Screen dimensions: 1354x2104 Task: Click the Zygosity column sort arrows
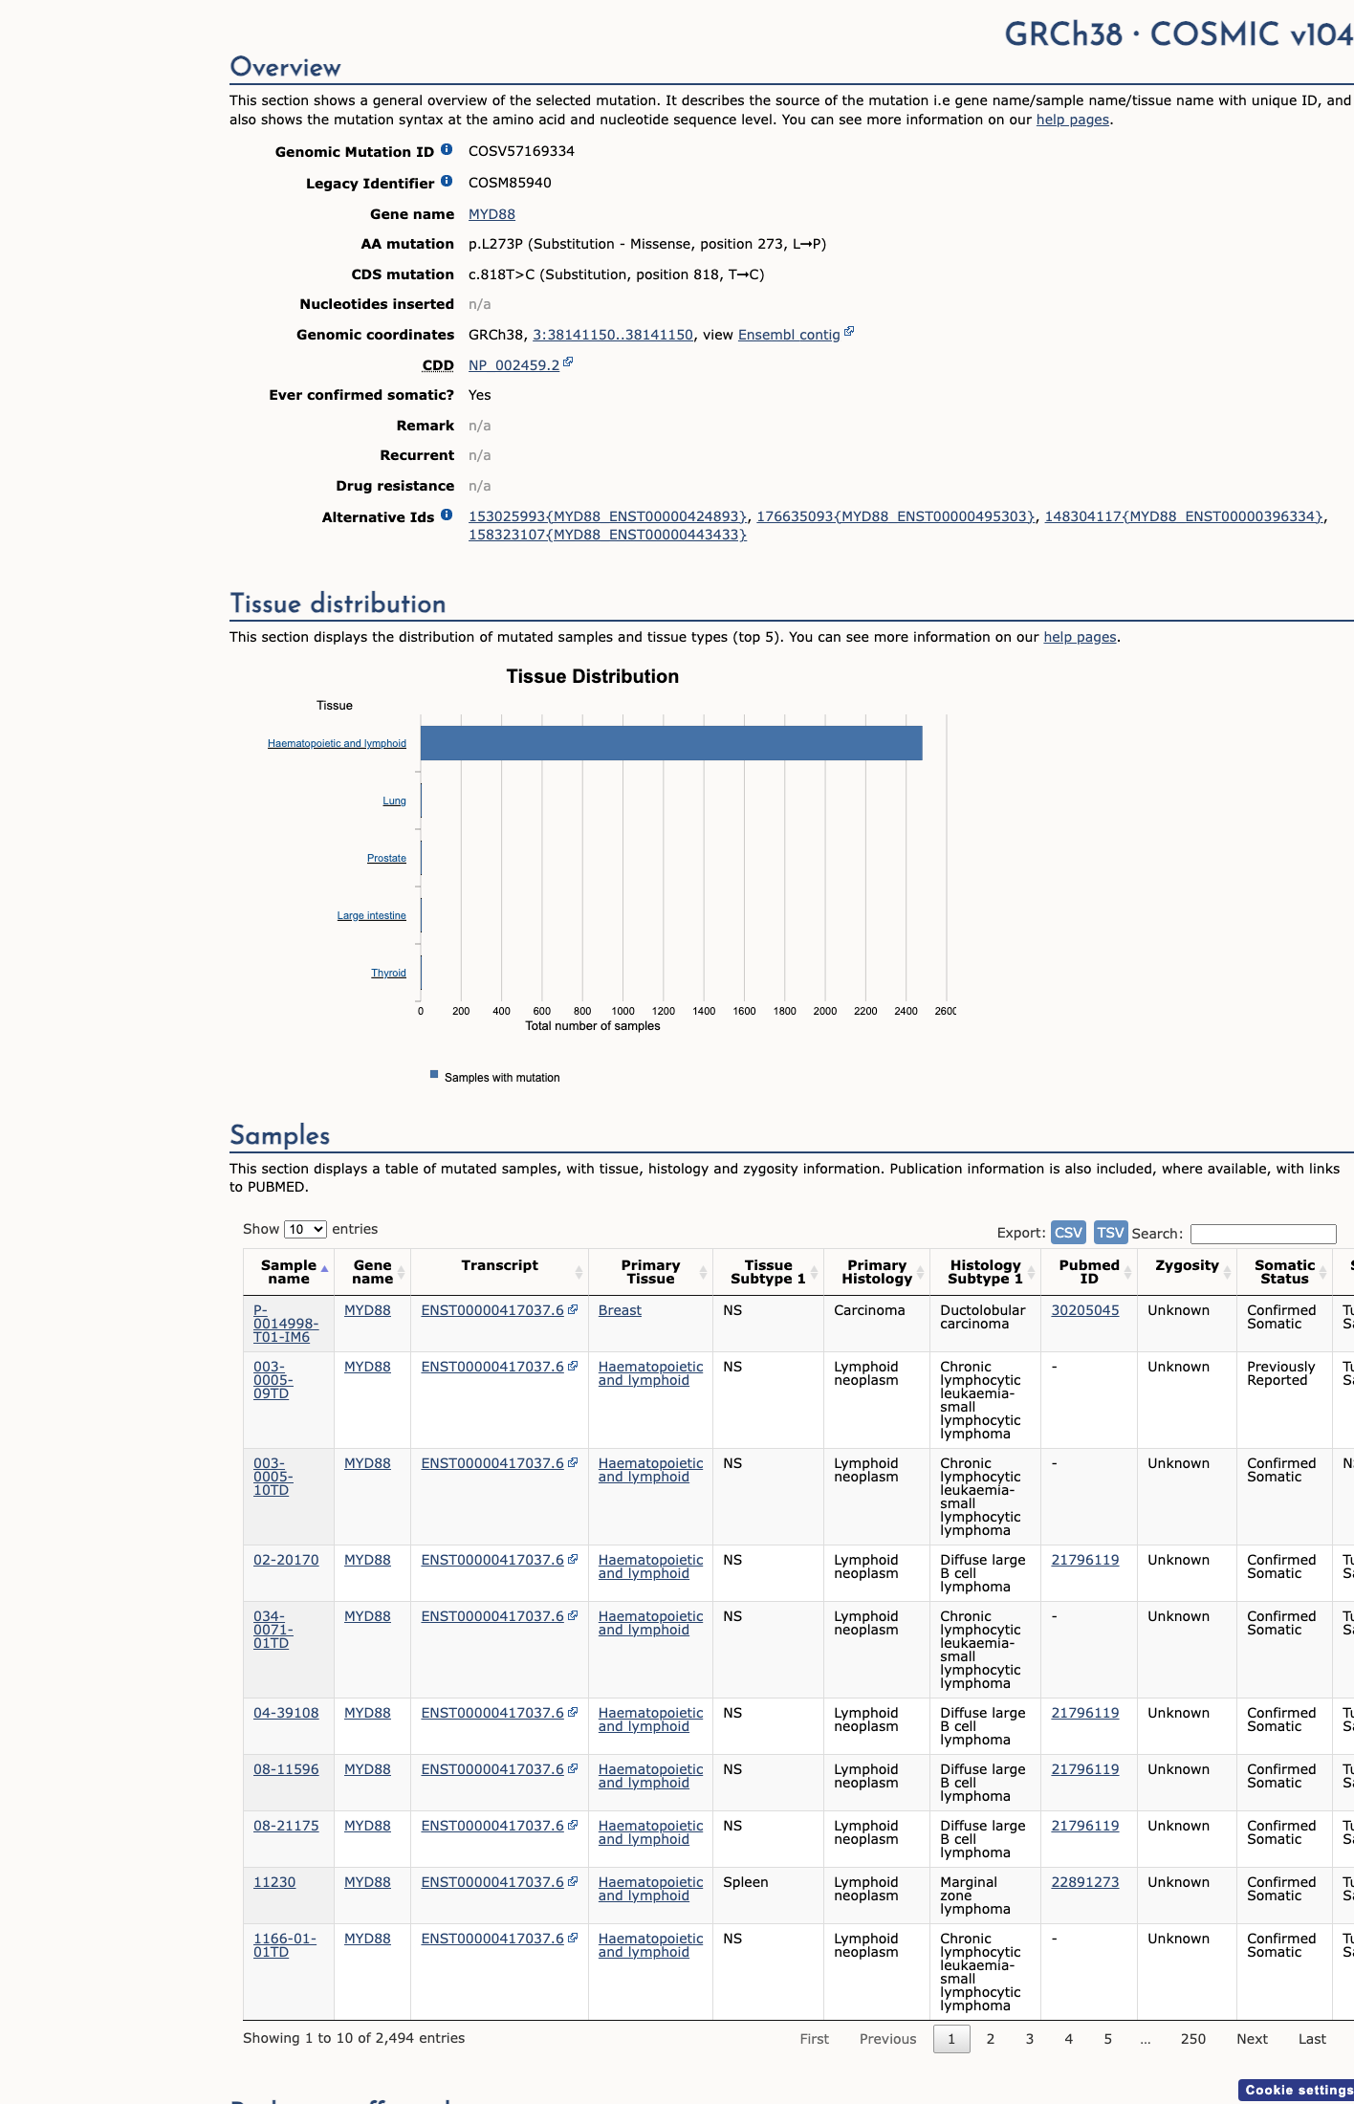point(1227,1273)
